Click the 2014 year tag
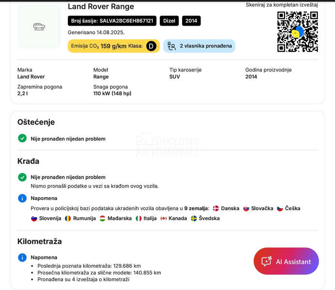 click(191, 21)
